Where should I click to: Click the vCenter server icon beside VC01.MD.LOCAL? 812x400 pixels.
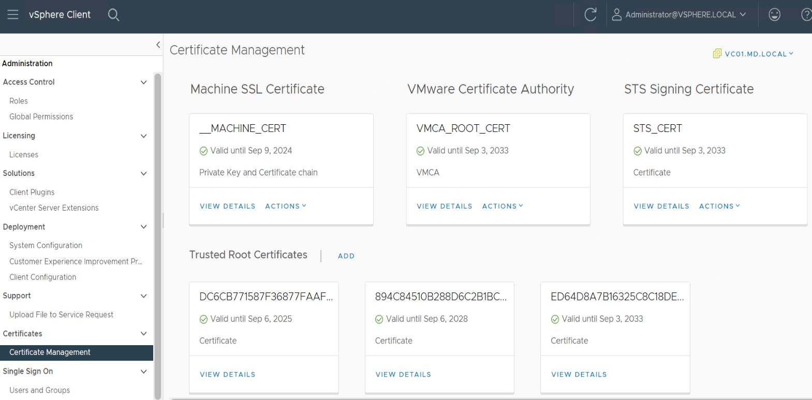717,54
